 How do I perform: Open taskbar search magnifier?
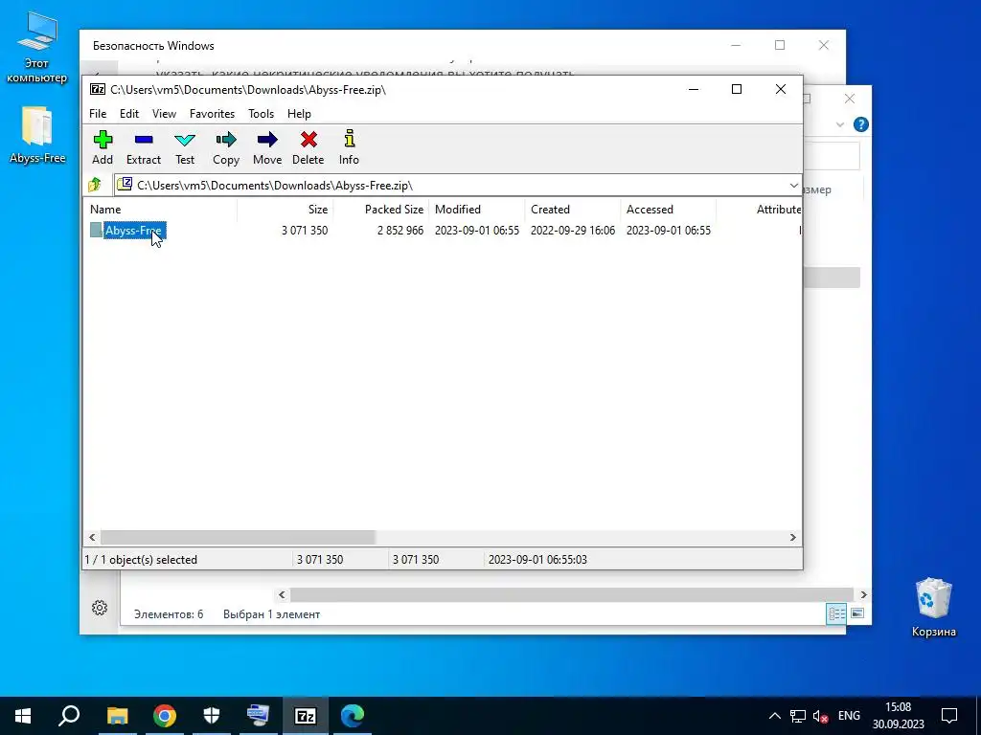[69, 716]
